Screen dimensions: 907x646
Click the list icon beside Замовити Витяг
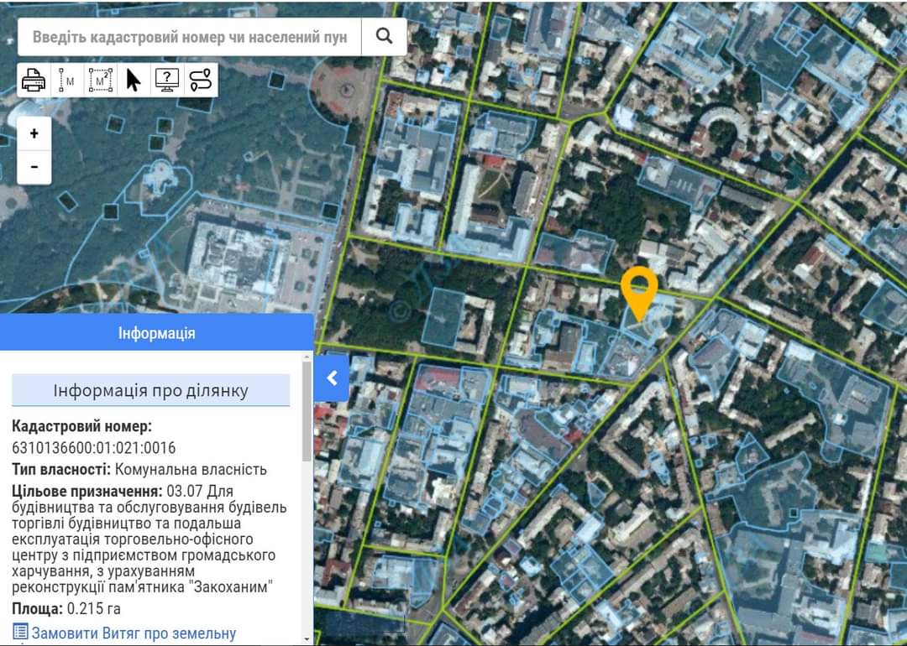20,633
